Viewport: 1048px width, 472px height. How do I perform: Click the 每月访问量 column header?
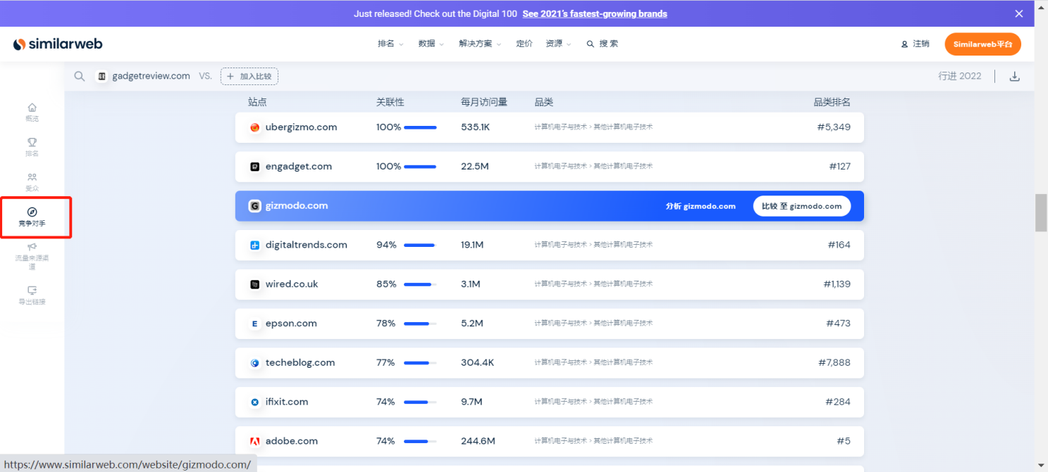(483, 102)
